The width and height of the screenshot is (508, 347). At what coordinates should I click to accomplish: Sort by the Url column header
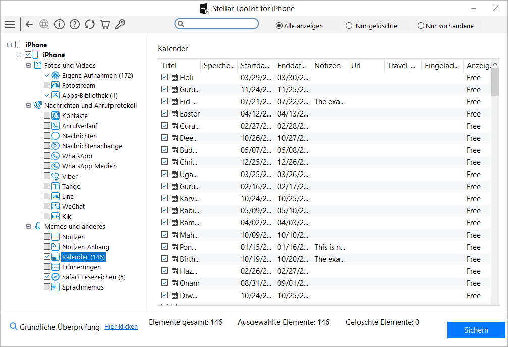coord(366,66)
